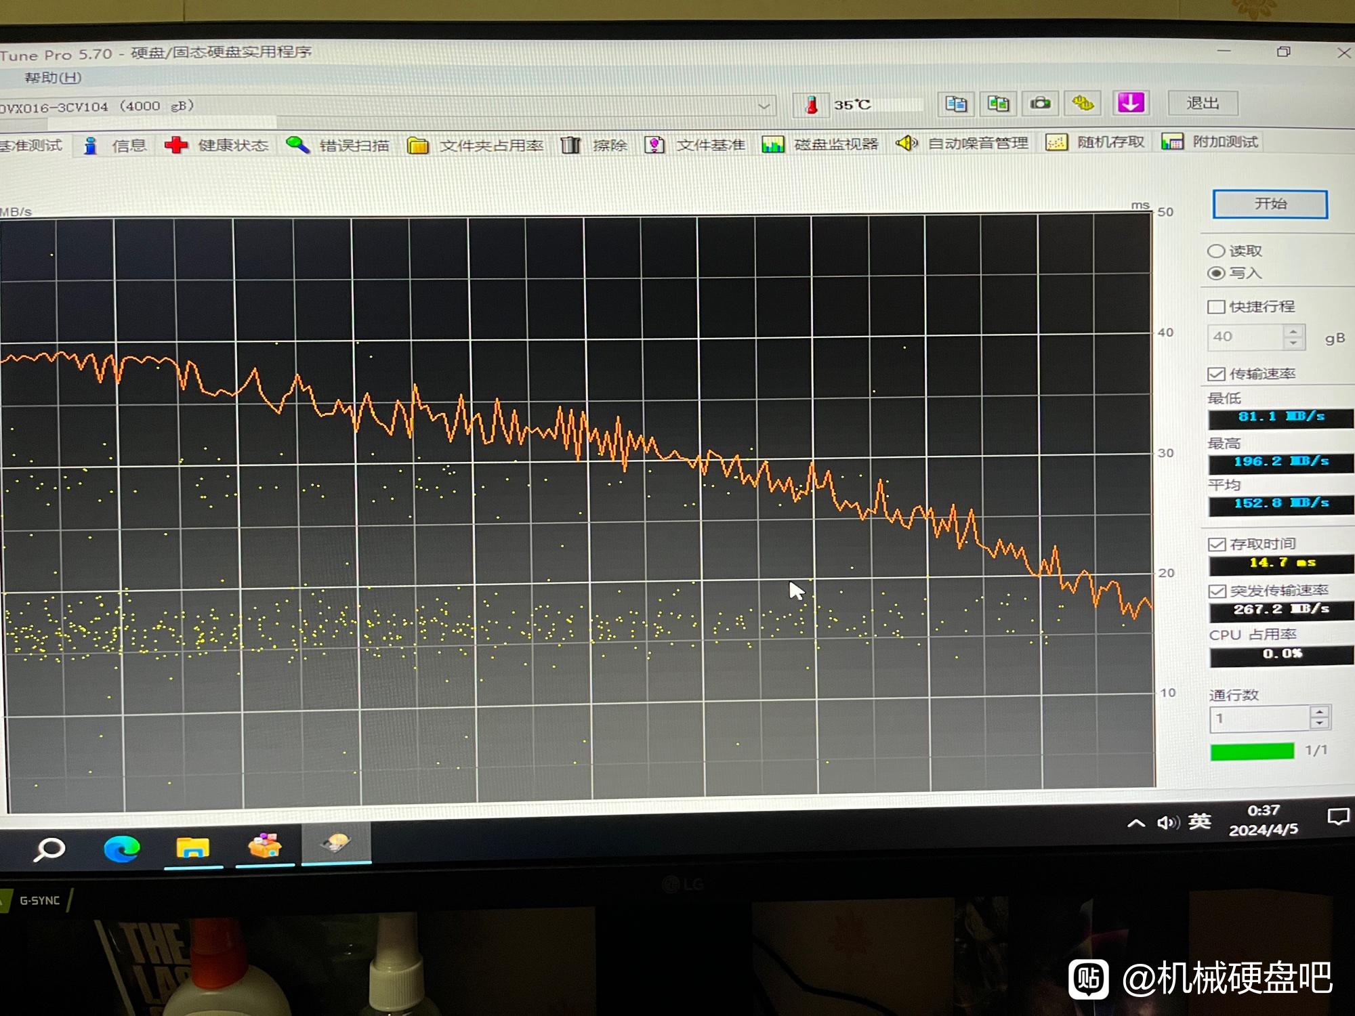Toggle the 存取时间 checkbox

pyautogui.click(x=1217, y=544)
